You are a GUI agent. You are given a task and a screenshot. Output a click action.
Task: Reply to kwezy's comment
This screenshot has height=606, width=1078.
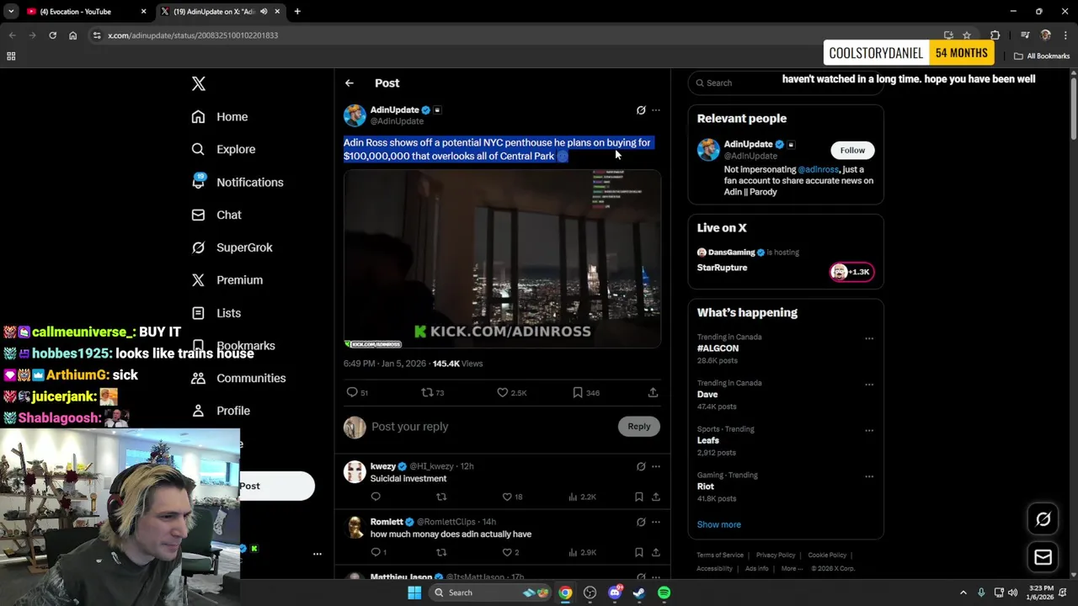tap(376, 497)
